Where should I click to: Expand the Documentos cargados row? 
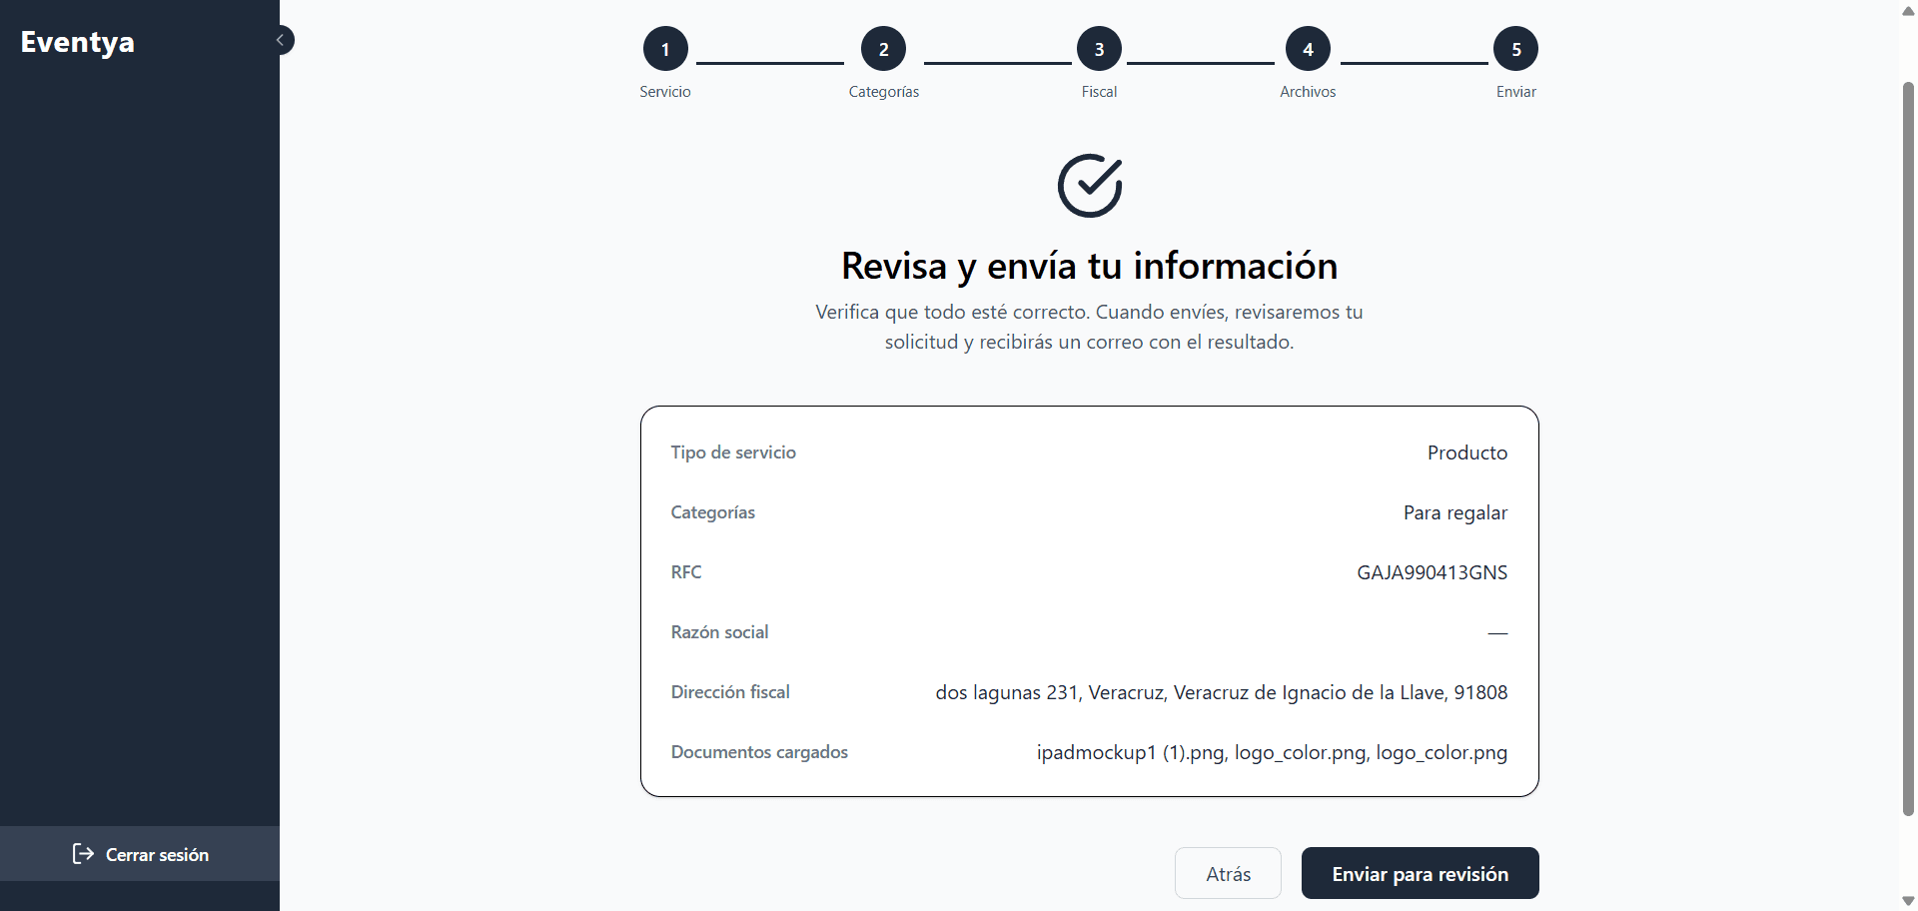point(1089,752)
